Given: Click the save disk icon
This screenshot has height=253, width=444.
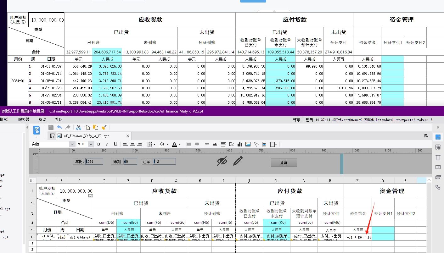Looking at the screenshot, I should (x=51, y=127).
